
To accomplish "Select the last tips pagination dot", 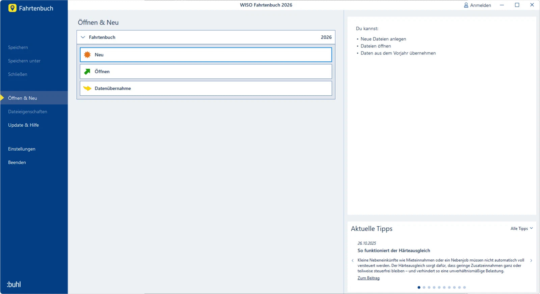I will click(x=464, y=287).
